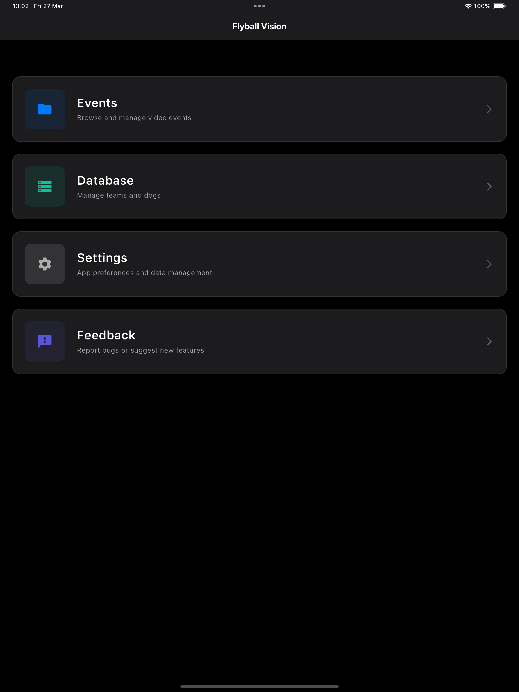Screen dimensions: 519x692
Task: Open Feedback to report bugs
Action: coord(259,341)
